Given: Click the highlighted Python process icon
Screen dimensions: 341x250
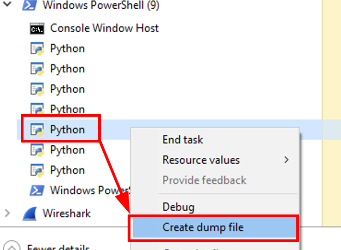Looking at the screenshot, I should click(x=37, y=130).
